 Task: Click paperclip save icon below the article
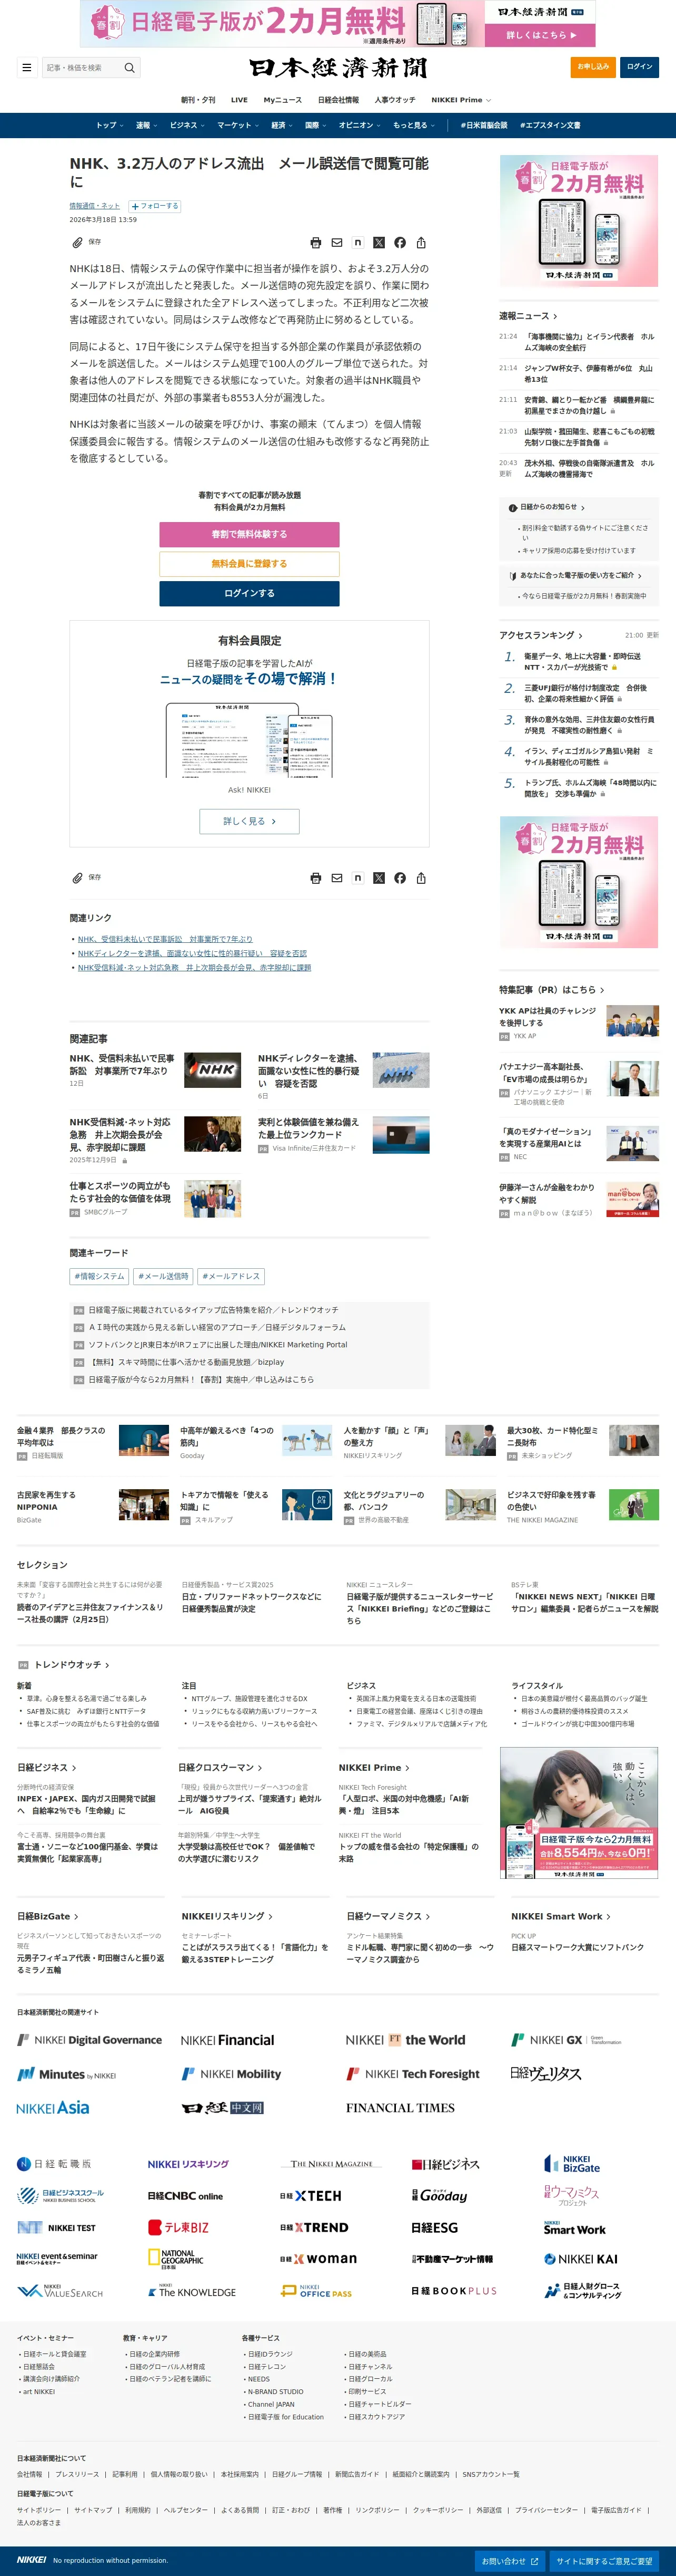[77, 878]
